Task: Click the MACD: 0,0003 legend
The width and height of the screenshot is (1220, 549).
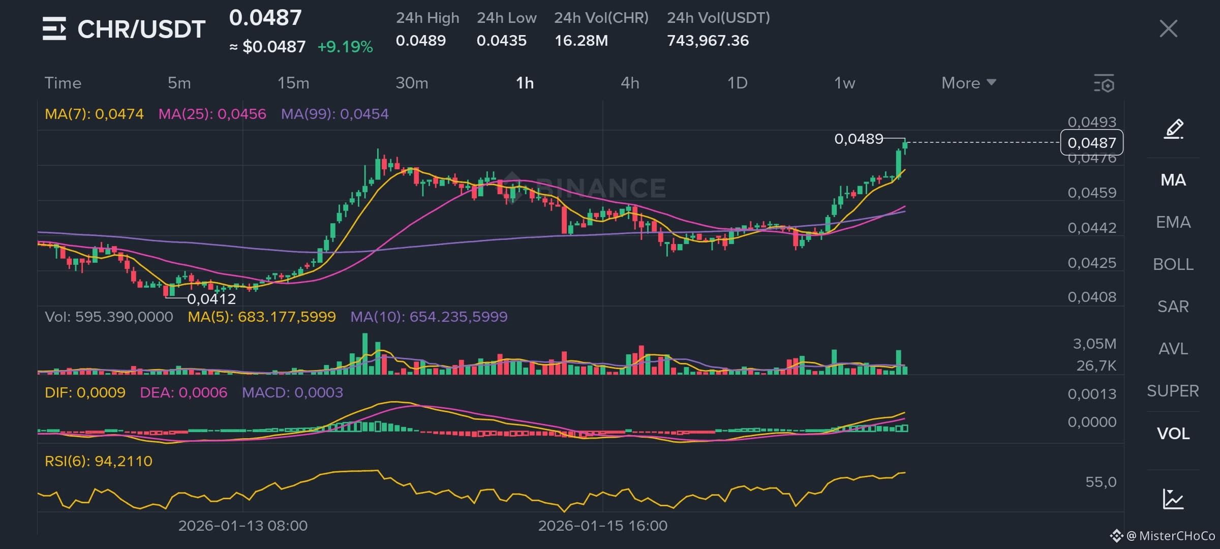Action: (x=292, y=392)
